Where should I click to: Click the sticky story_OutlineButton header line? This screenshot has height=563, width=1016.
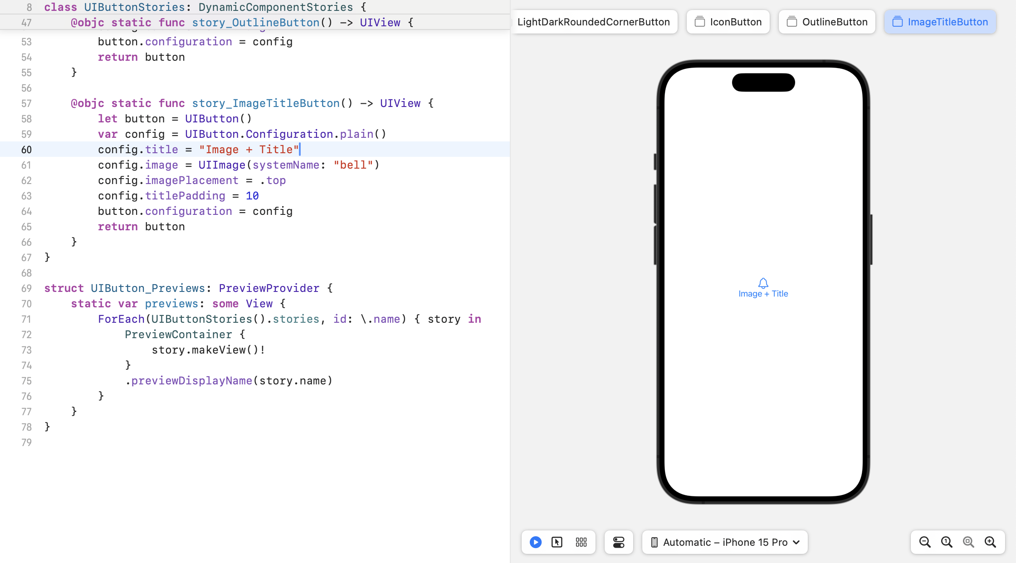256,22
